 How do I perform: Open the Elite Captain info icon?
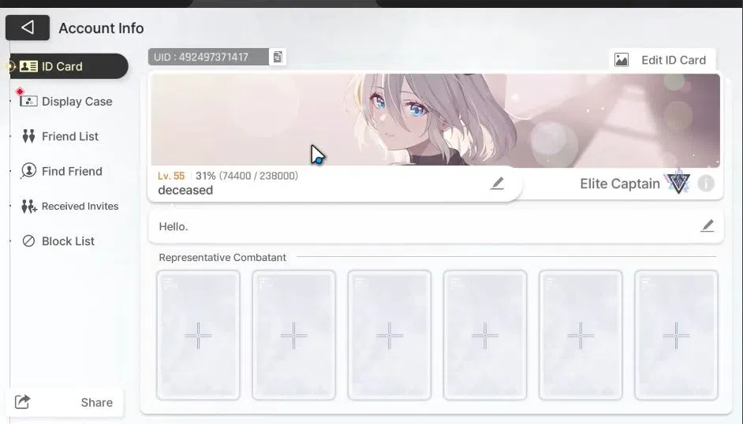click(706, 184)
